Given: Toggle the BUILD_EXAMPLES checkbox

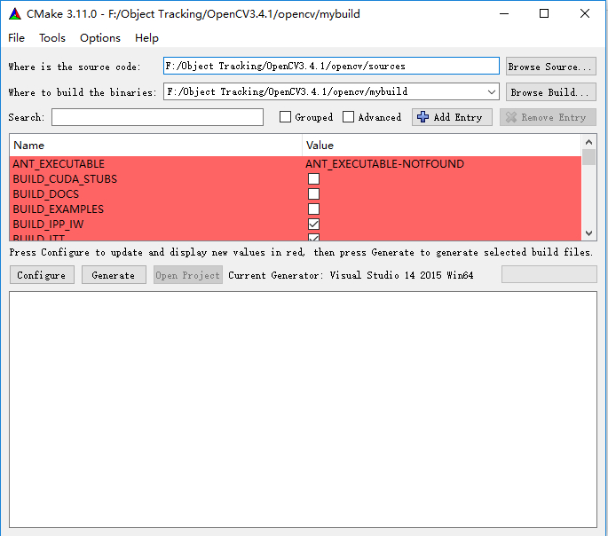Looking at the screenshot, I should tap(313, 209).
